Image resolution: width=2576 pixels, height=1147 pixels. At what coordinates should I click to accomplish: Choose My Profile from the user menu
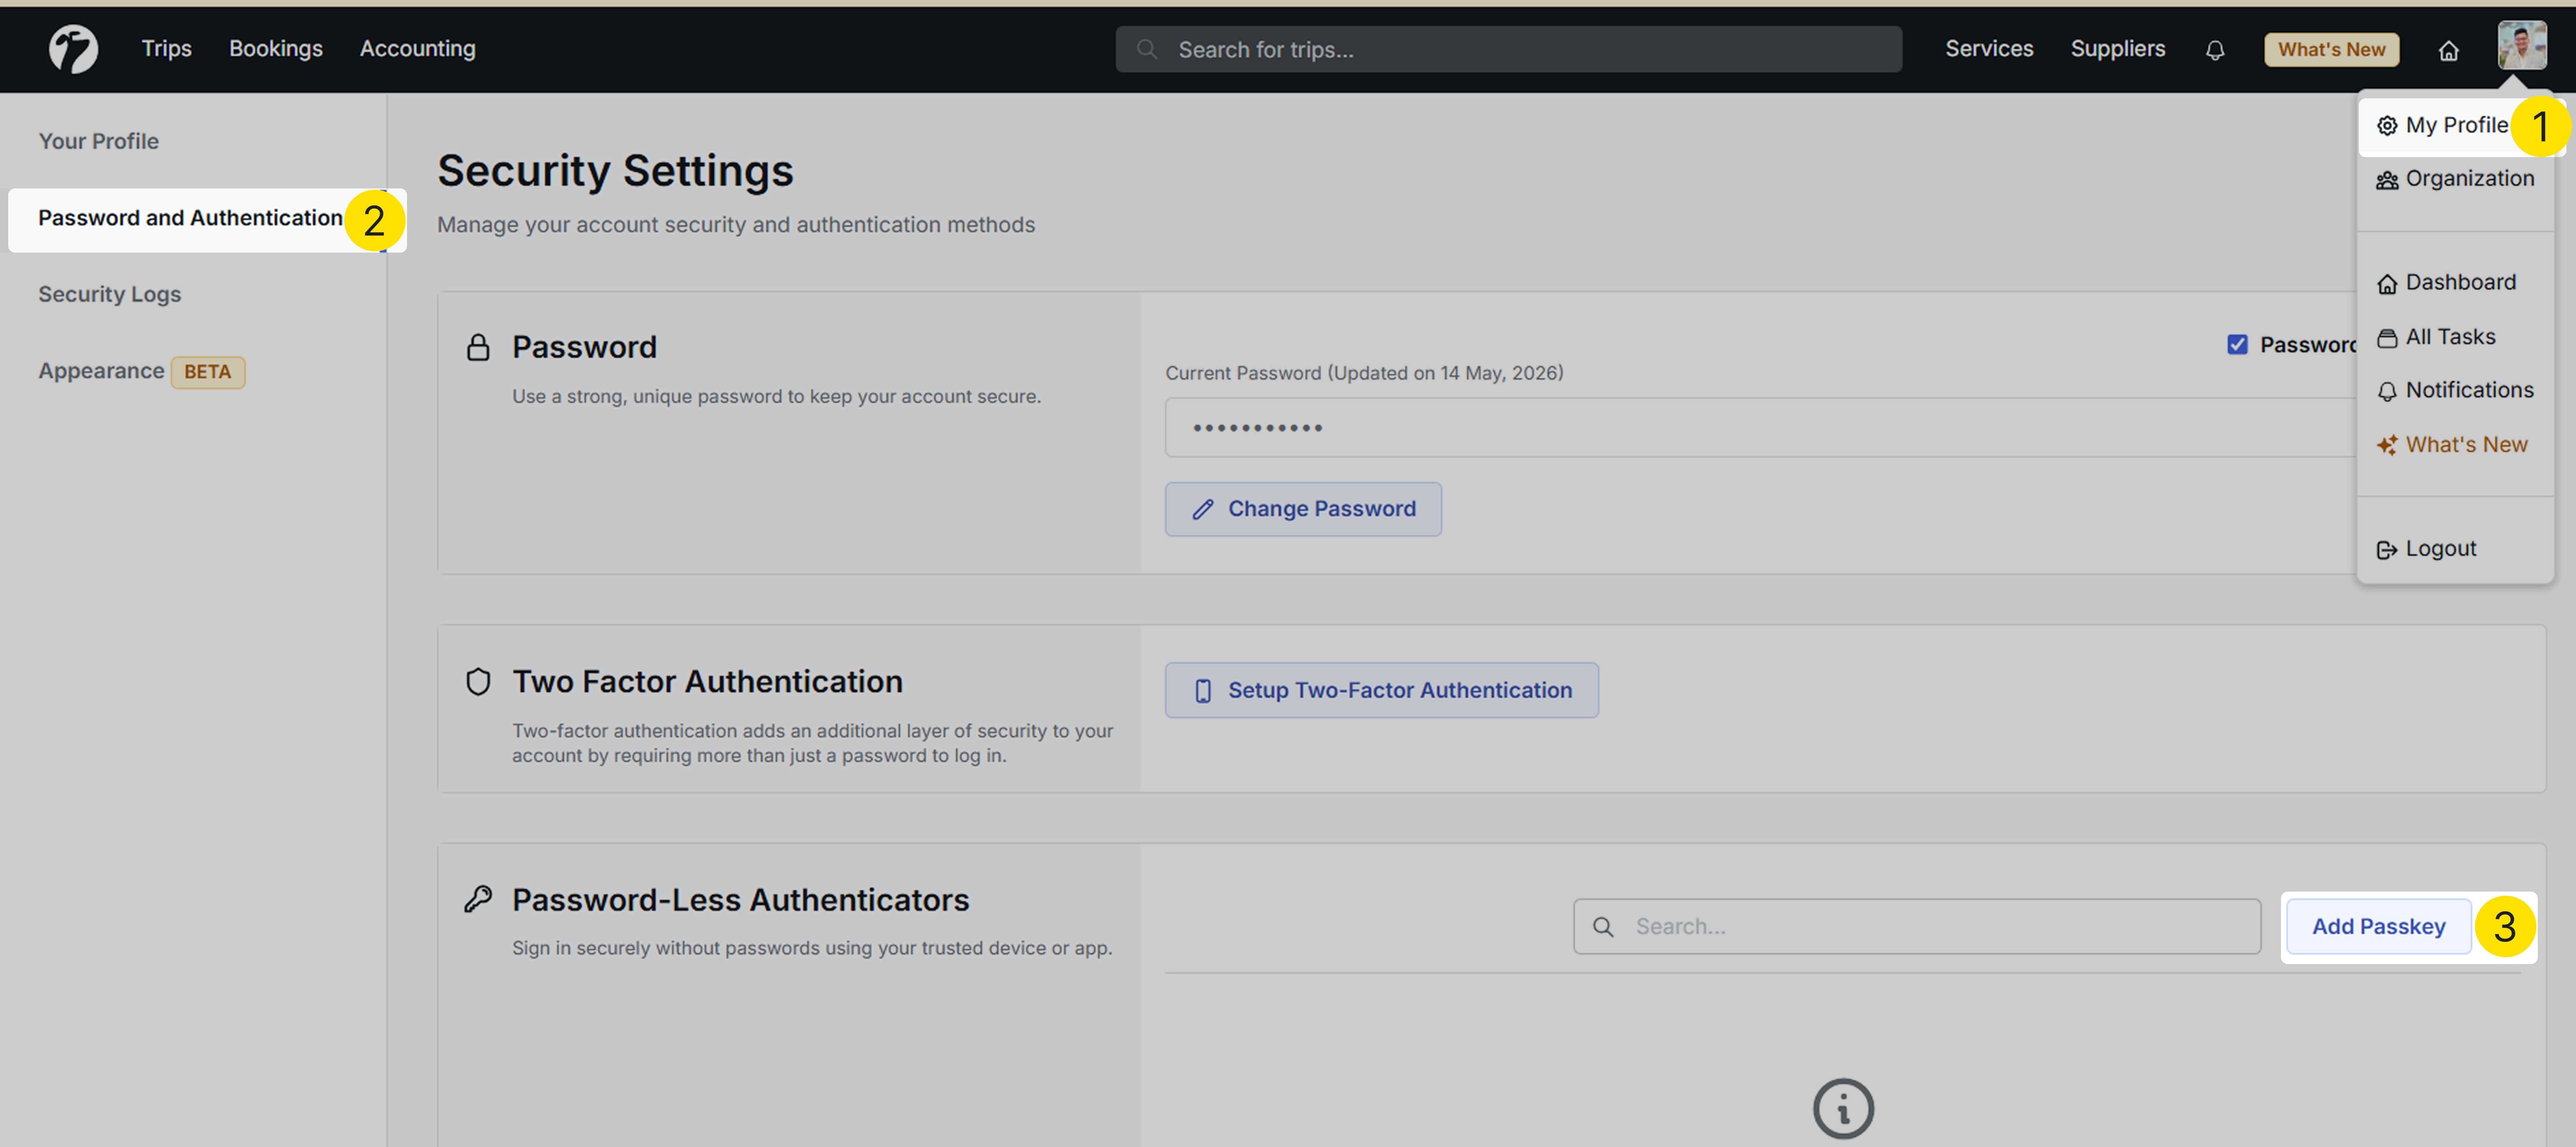click(2443, 125)
